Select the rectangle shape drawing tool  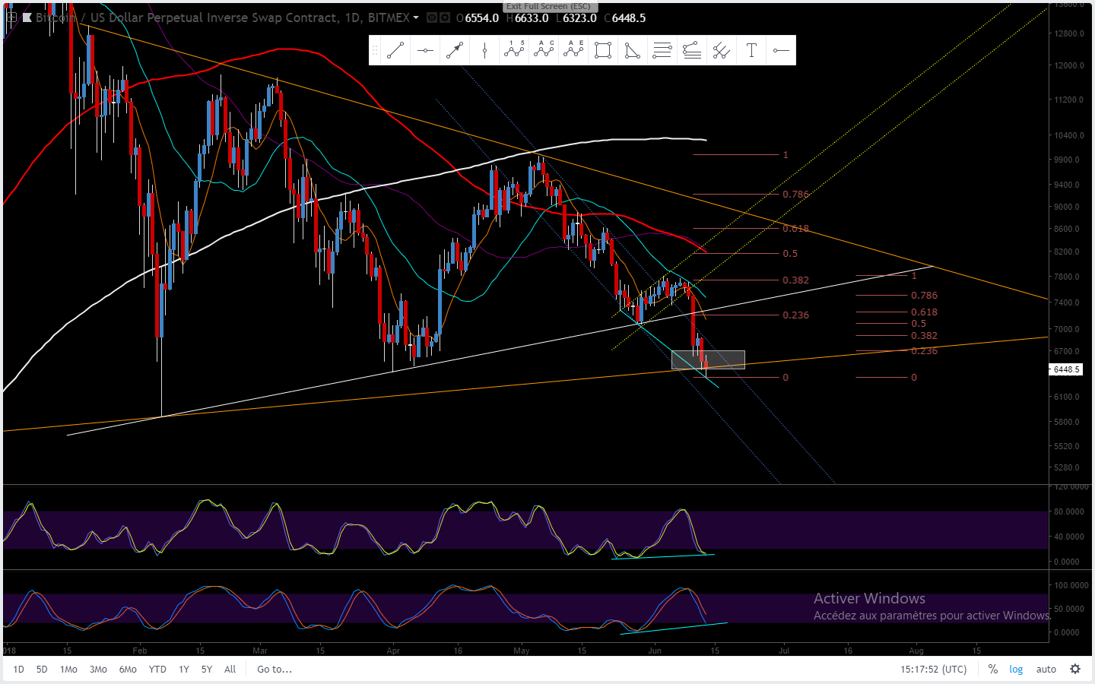point(603,51)
